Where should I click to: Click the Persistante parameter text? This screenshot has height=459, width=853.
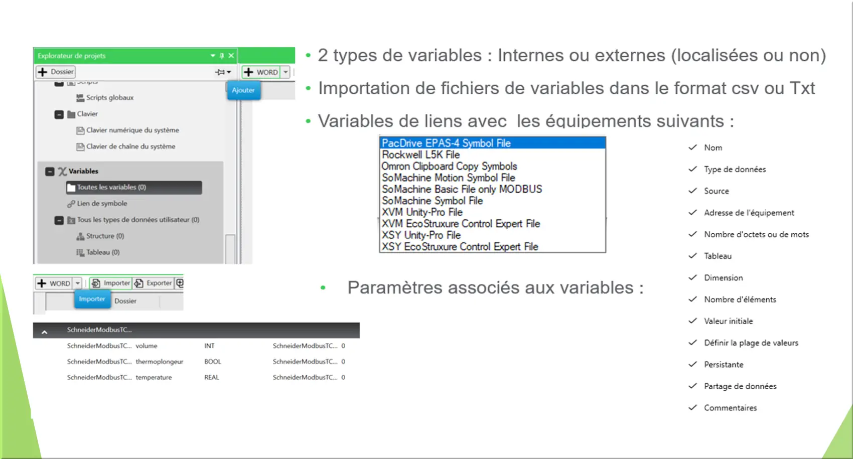tap(724, 365)
